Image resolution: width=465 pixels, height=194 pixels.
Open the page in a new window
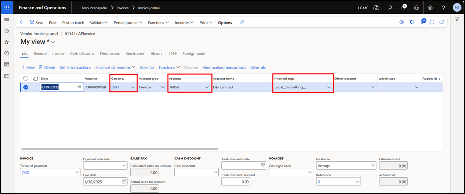442,22
